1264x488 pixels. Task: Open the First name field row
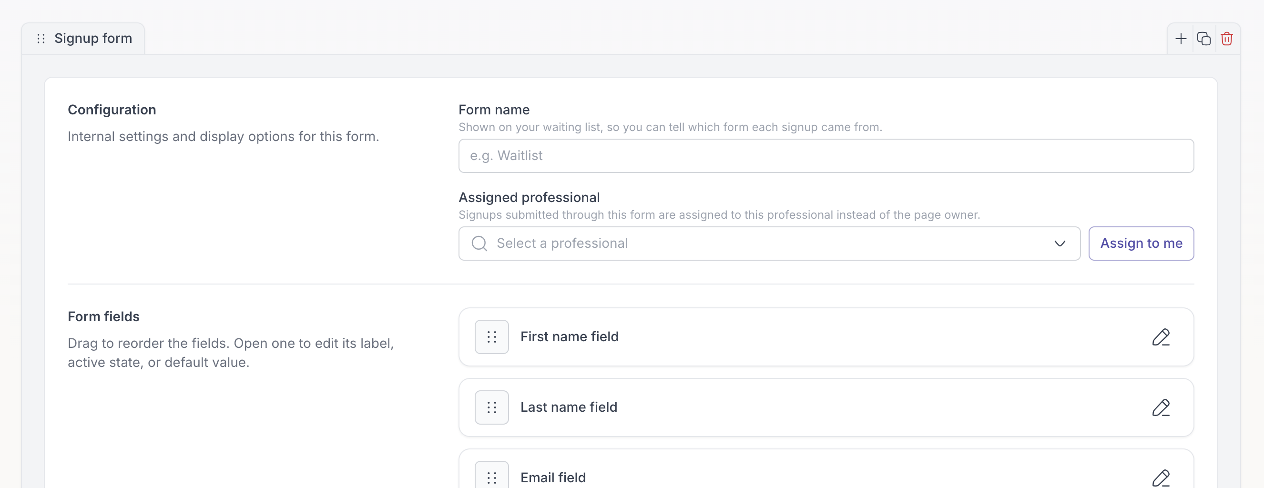pos(826,337)
